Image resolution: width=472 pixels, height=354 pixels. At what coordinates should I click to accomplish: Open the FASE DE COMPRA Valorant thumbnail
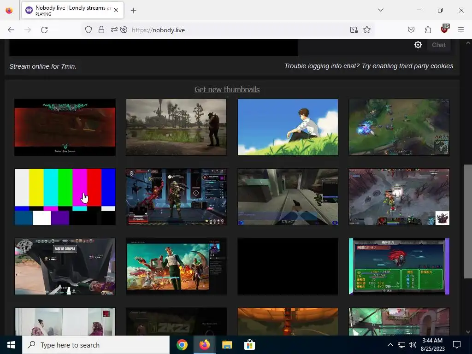click(65, 266)
